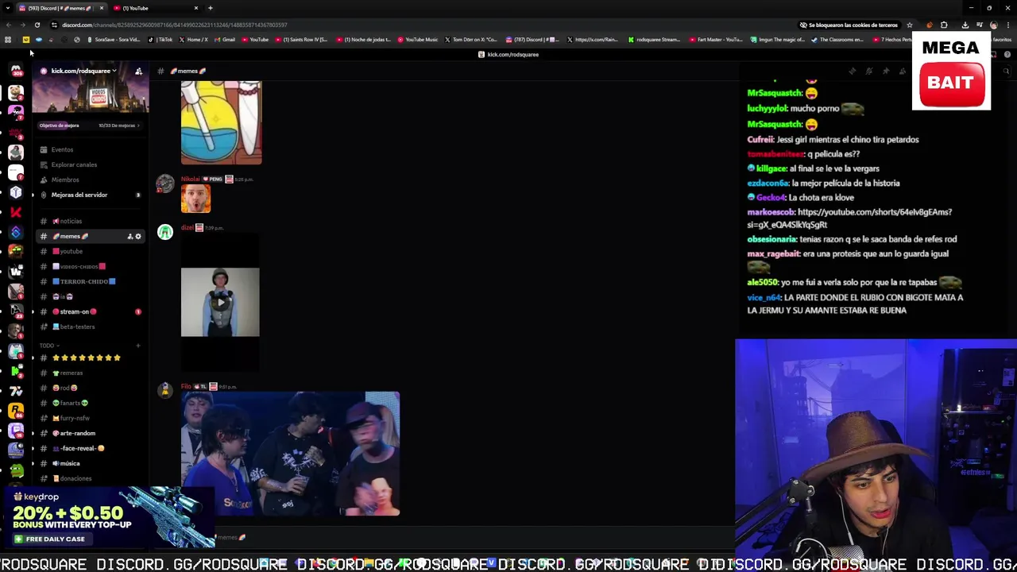Click the invite people icon beside server name
This screenshot has height=572, width=1017.
pos(138,71)
